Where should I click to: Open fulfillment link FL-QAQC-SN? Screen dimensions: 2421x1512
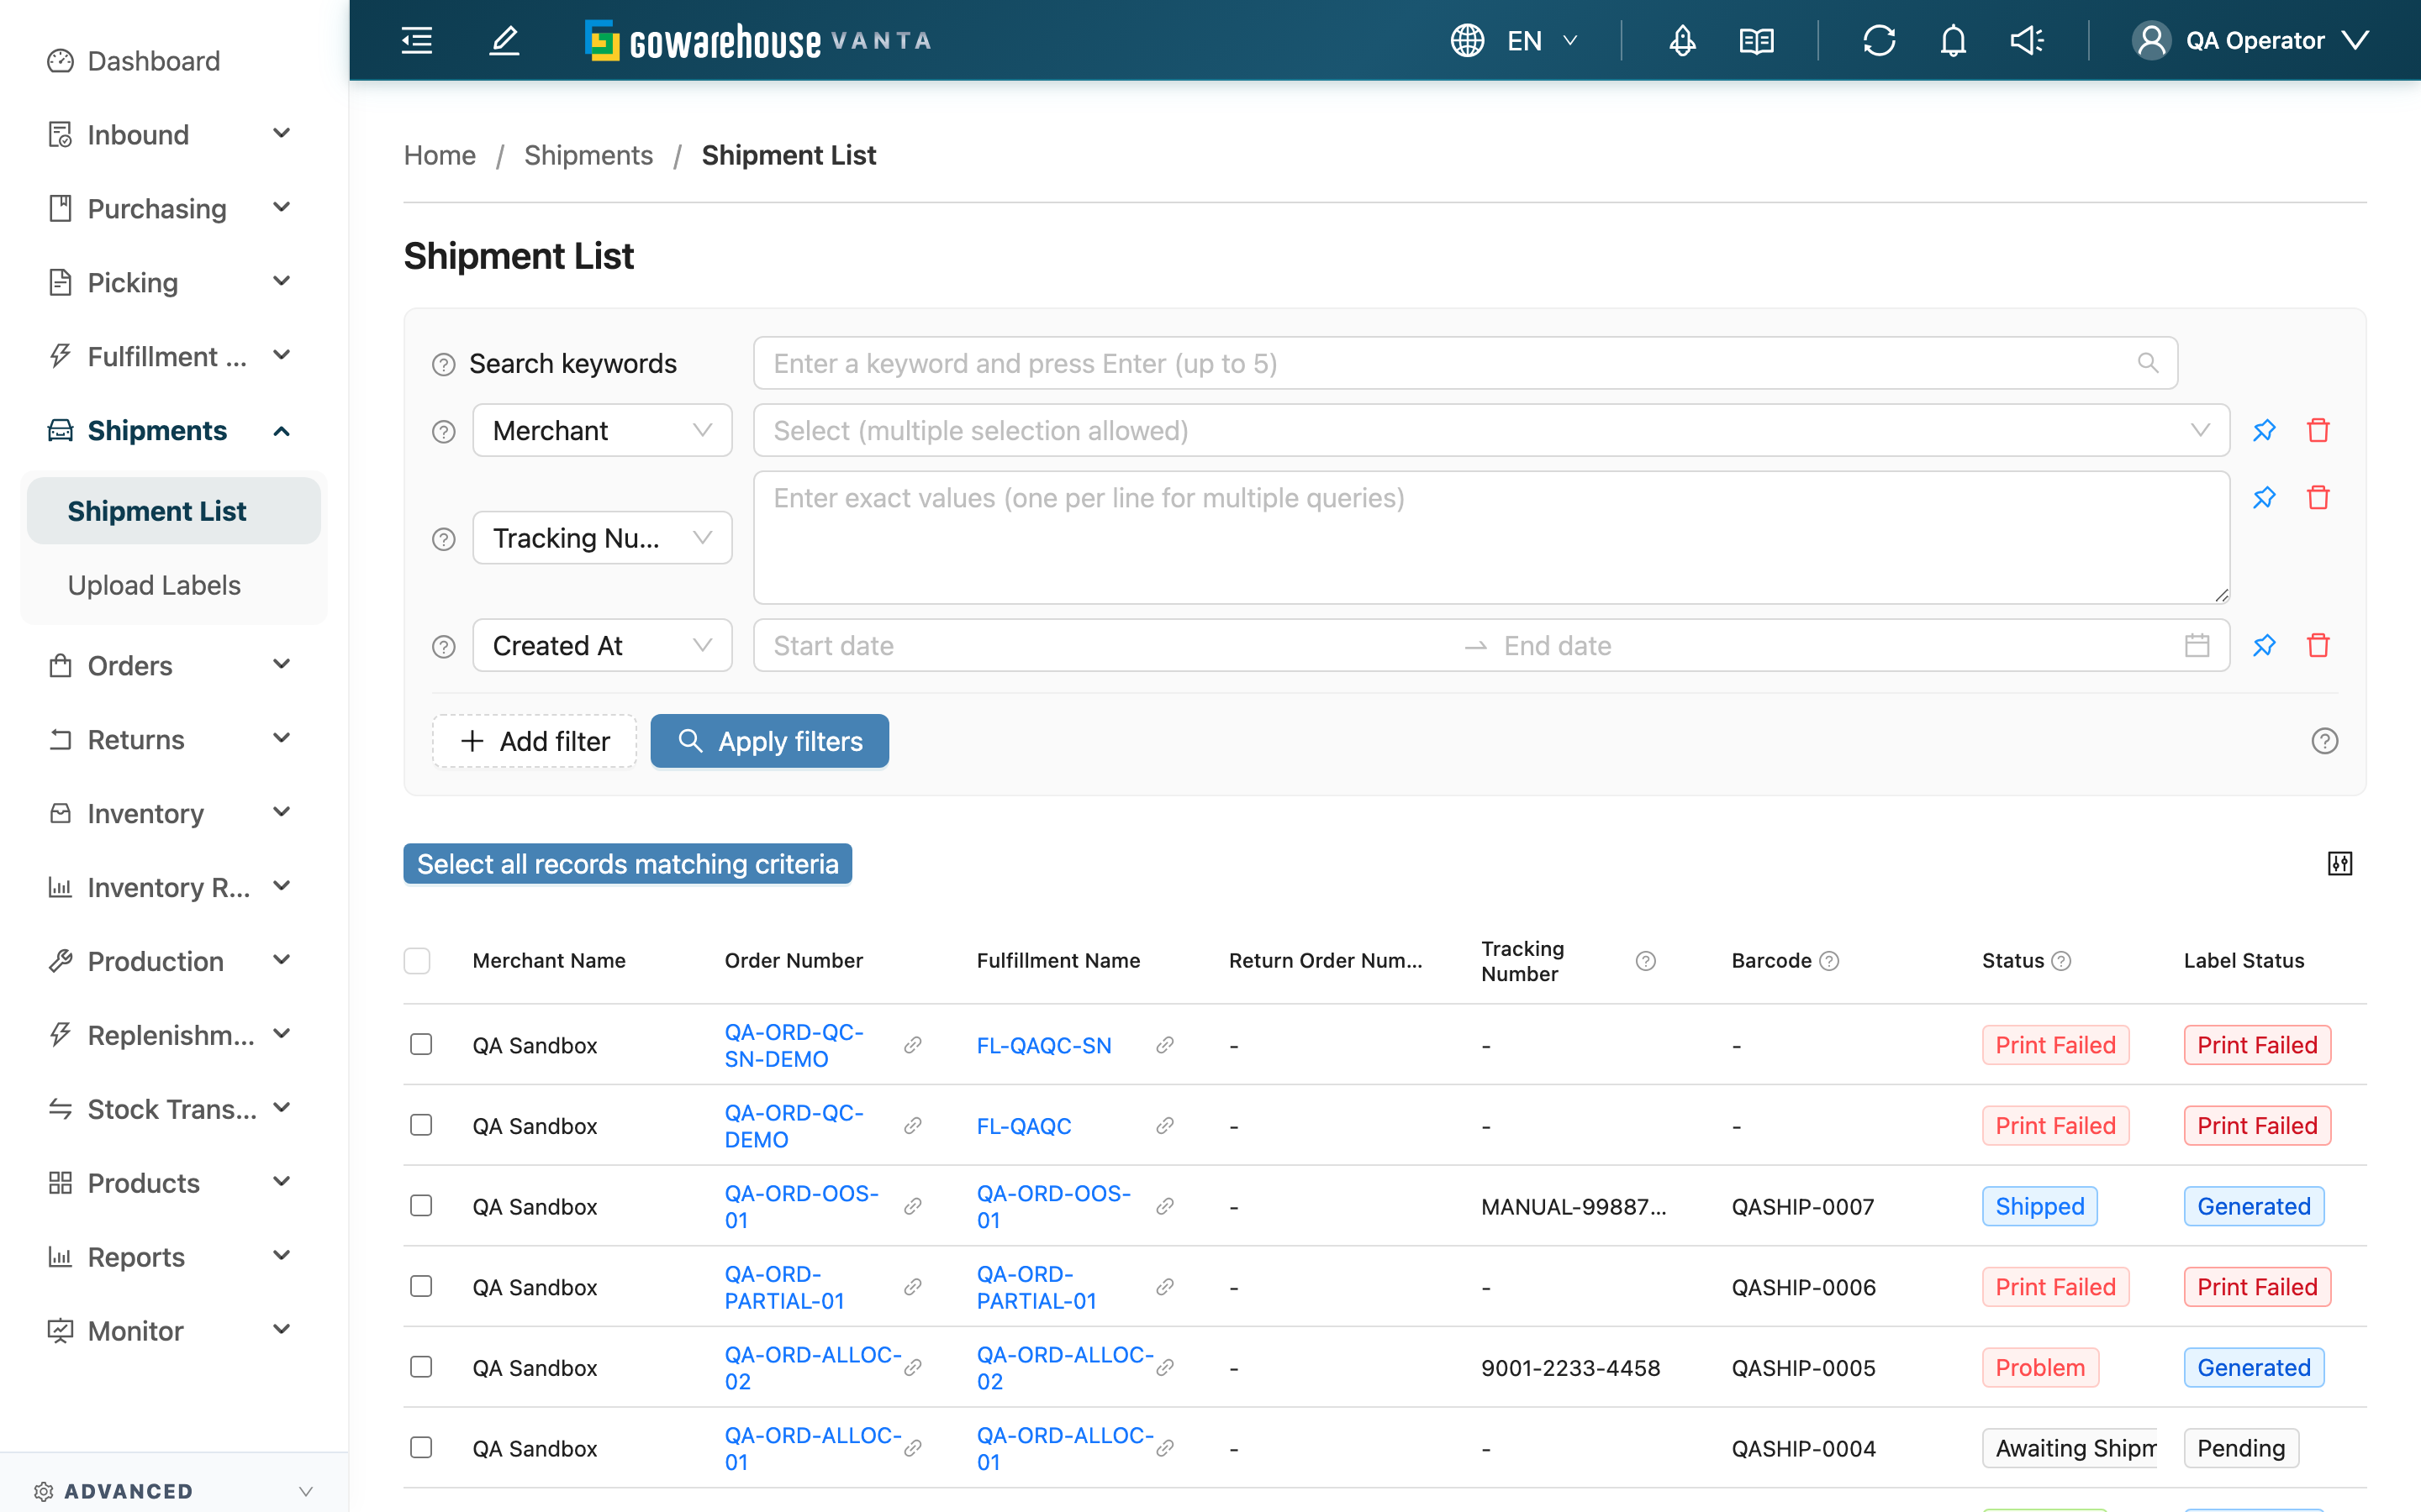click(x=1043, y=1045)
